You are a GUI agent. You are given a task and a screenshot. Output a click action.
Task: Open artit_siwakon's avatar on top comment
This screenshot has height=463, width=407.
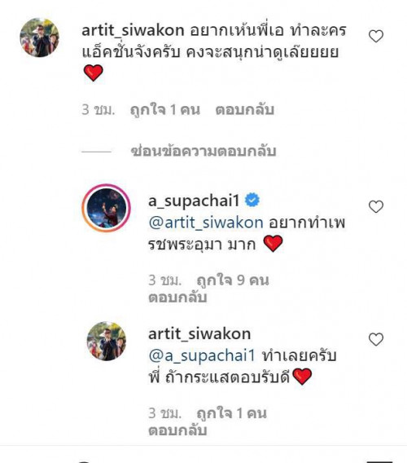click(x=40, y=37)
